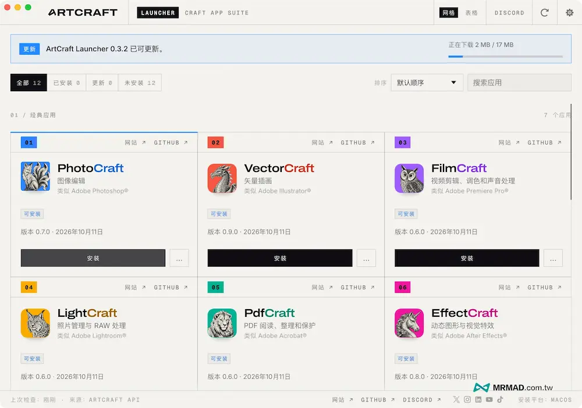Screen dimensions: 582x408
Task: Click text 版本 0.9.0 · 2026年10月11日
Action: tap(249, 232)
